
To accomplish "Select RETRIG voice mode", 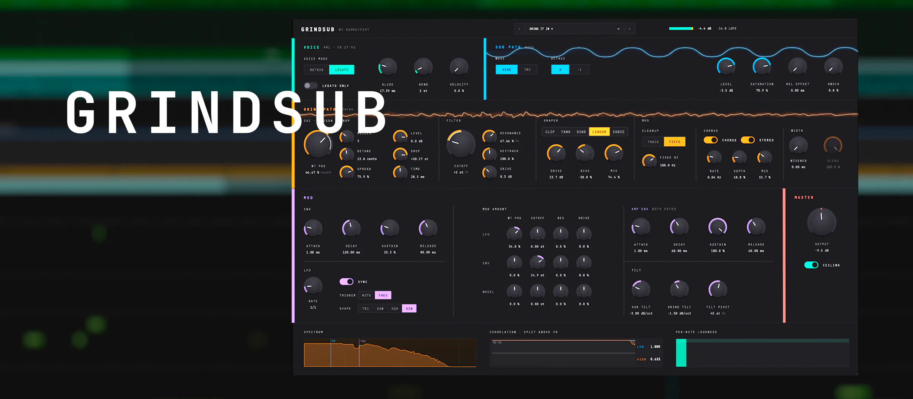I will point(317,70).
